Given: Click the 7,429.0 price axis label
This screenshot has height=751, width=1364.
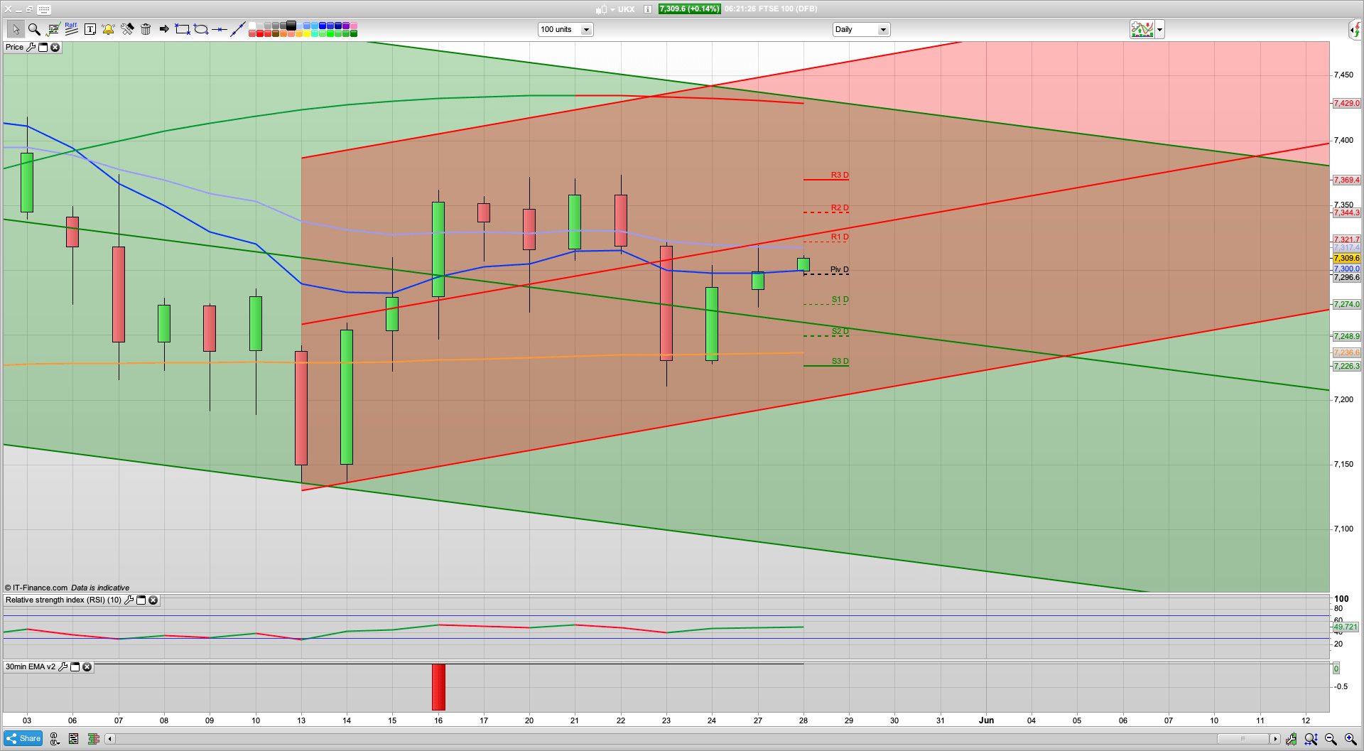Looking at the screenshot, I should (x=1346, y=103).
